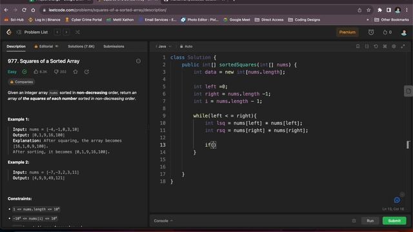413x232 pixels.
Task: Open the feedback icon beside problem title
Action: tap(138, 61)
